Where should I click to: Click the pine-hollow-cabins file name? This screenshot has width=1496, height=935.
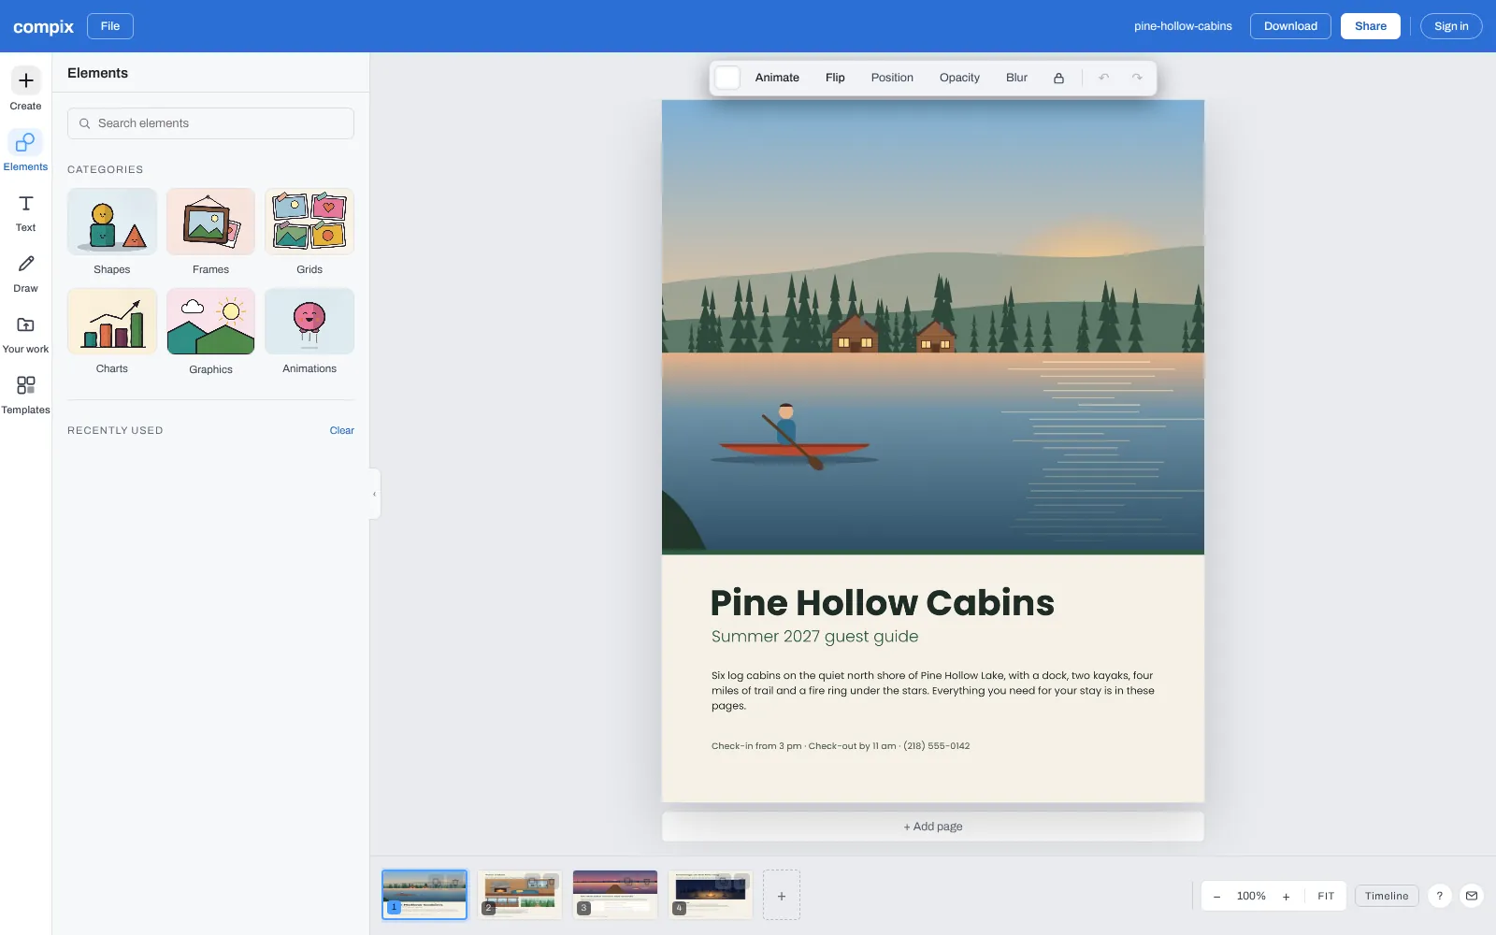[x=1183, y=26]
